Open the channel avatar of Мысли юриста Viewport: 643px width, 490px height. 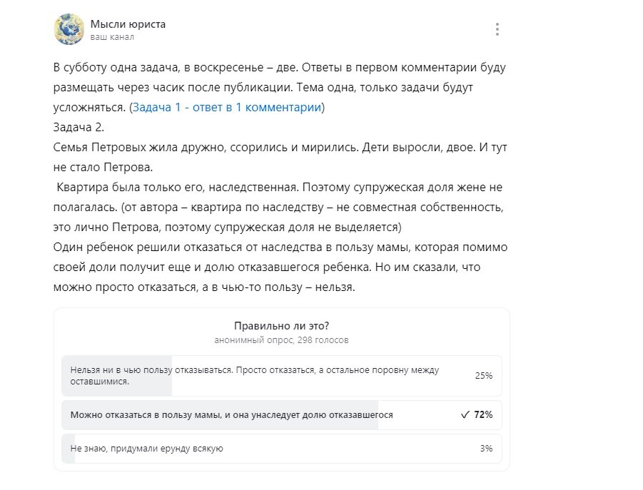pyautogui.click(x=69, y=29)
